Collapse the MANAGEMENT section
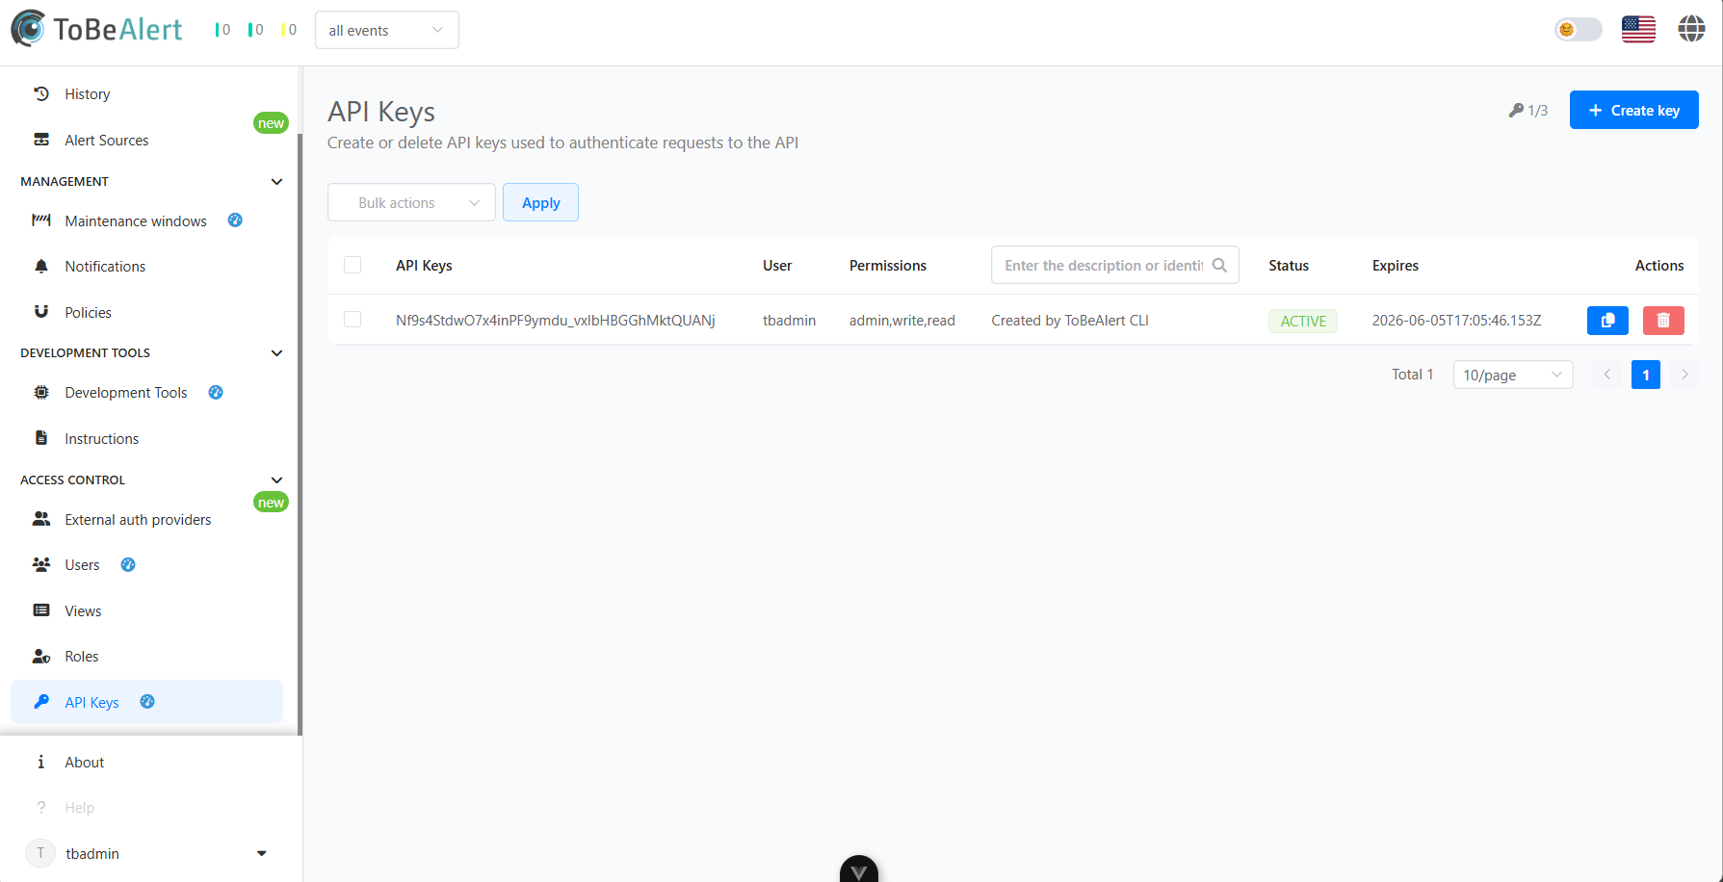Screen dimensions: 1723x882 [151, 181]
